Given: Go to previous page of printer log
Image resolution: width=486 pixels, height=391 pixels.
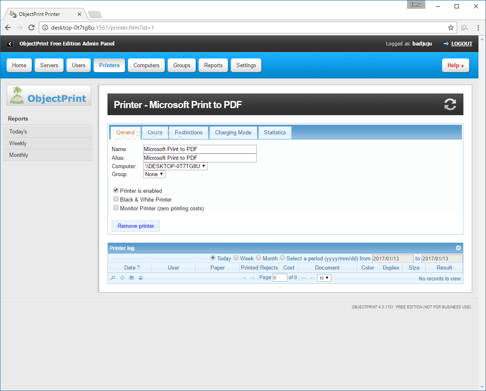Looking at the screenshot, I should pos(252,278).
